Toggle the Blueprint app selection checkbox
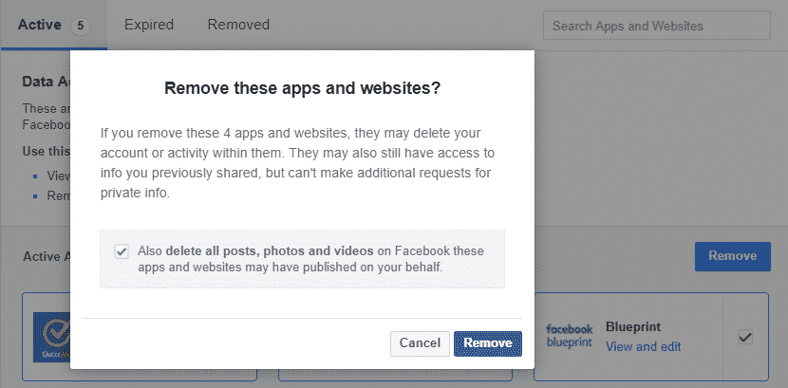This screenshot has height=388, width=788. (745, 337)
